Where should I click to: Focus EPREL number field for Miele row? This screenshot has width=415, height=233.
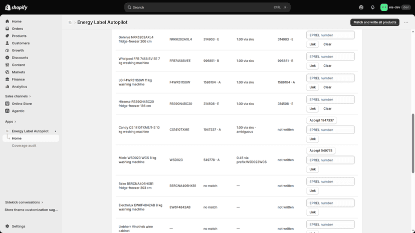pyautogui.click(x=330, y=160)
